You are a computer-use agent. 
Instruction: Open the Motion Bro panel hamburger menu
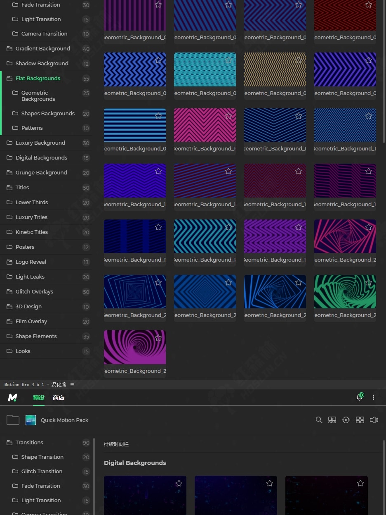click(72, 384)
